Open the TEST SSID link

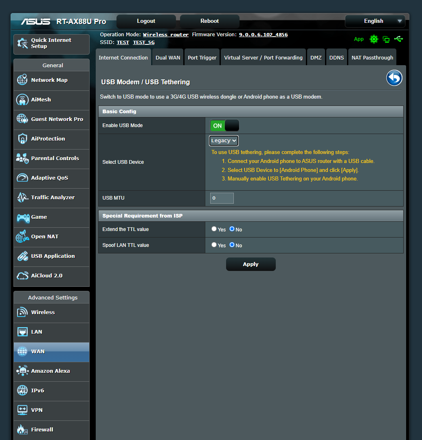point(123,42)
